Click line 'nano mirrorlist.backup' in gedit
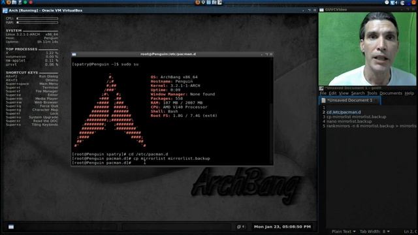This screenshot has width=418, height=235. (x=349, y=121)
